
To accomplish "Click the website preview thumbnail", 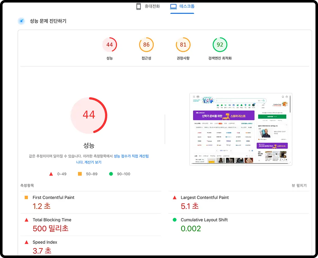I will coord(240,129).
